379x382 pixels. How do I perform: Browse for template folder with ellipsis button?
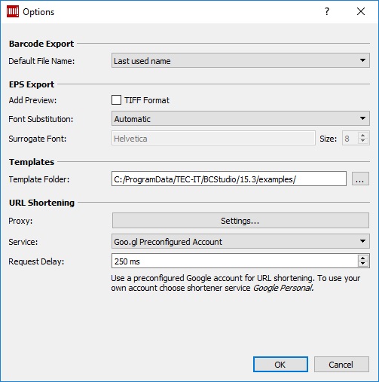(x=360, y=179)
